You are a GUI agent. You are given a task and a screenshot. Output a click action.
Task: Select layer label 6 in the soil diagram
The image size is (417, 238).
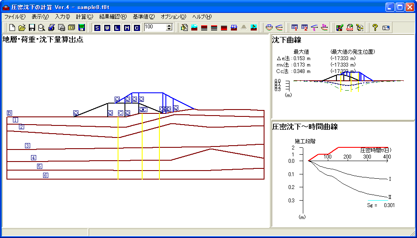46,175
